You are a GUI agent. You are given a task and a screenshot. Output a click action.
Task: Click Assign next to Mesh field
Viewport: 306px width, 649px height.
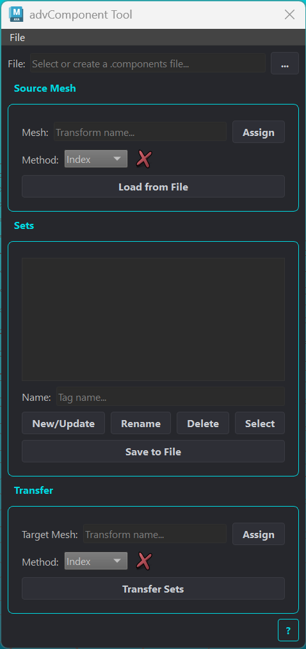259,132
